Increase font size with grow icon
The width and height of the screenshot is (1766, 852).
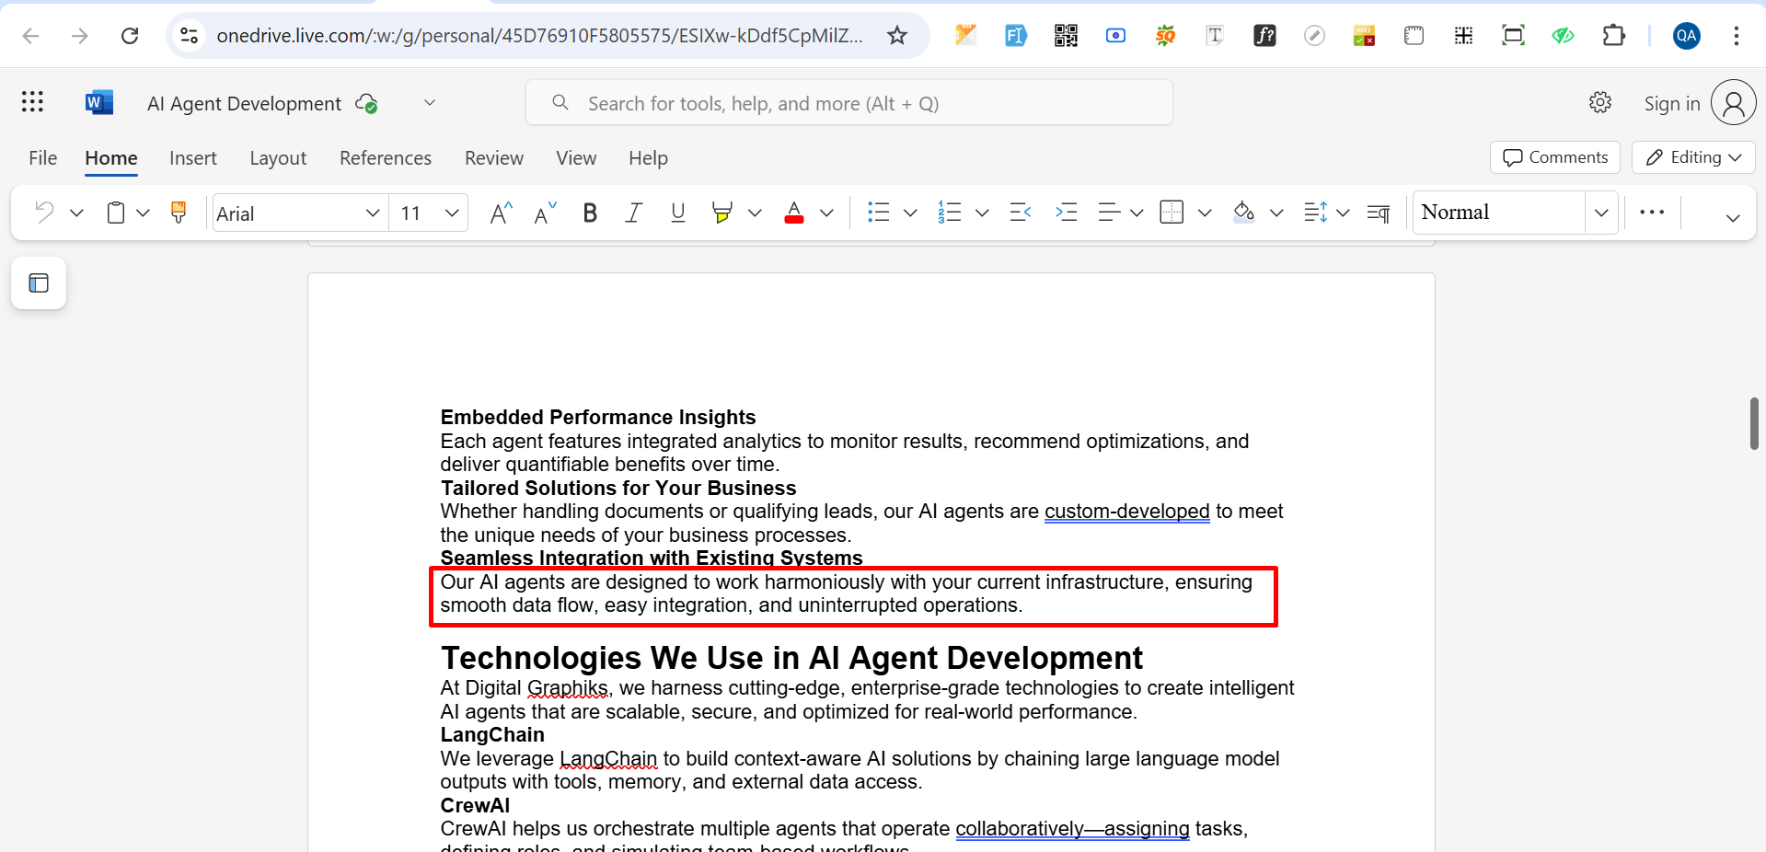pos(501,213)
